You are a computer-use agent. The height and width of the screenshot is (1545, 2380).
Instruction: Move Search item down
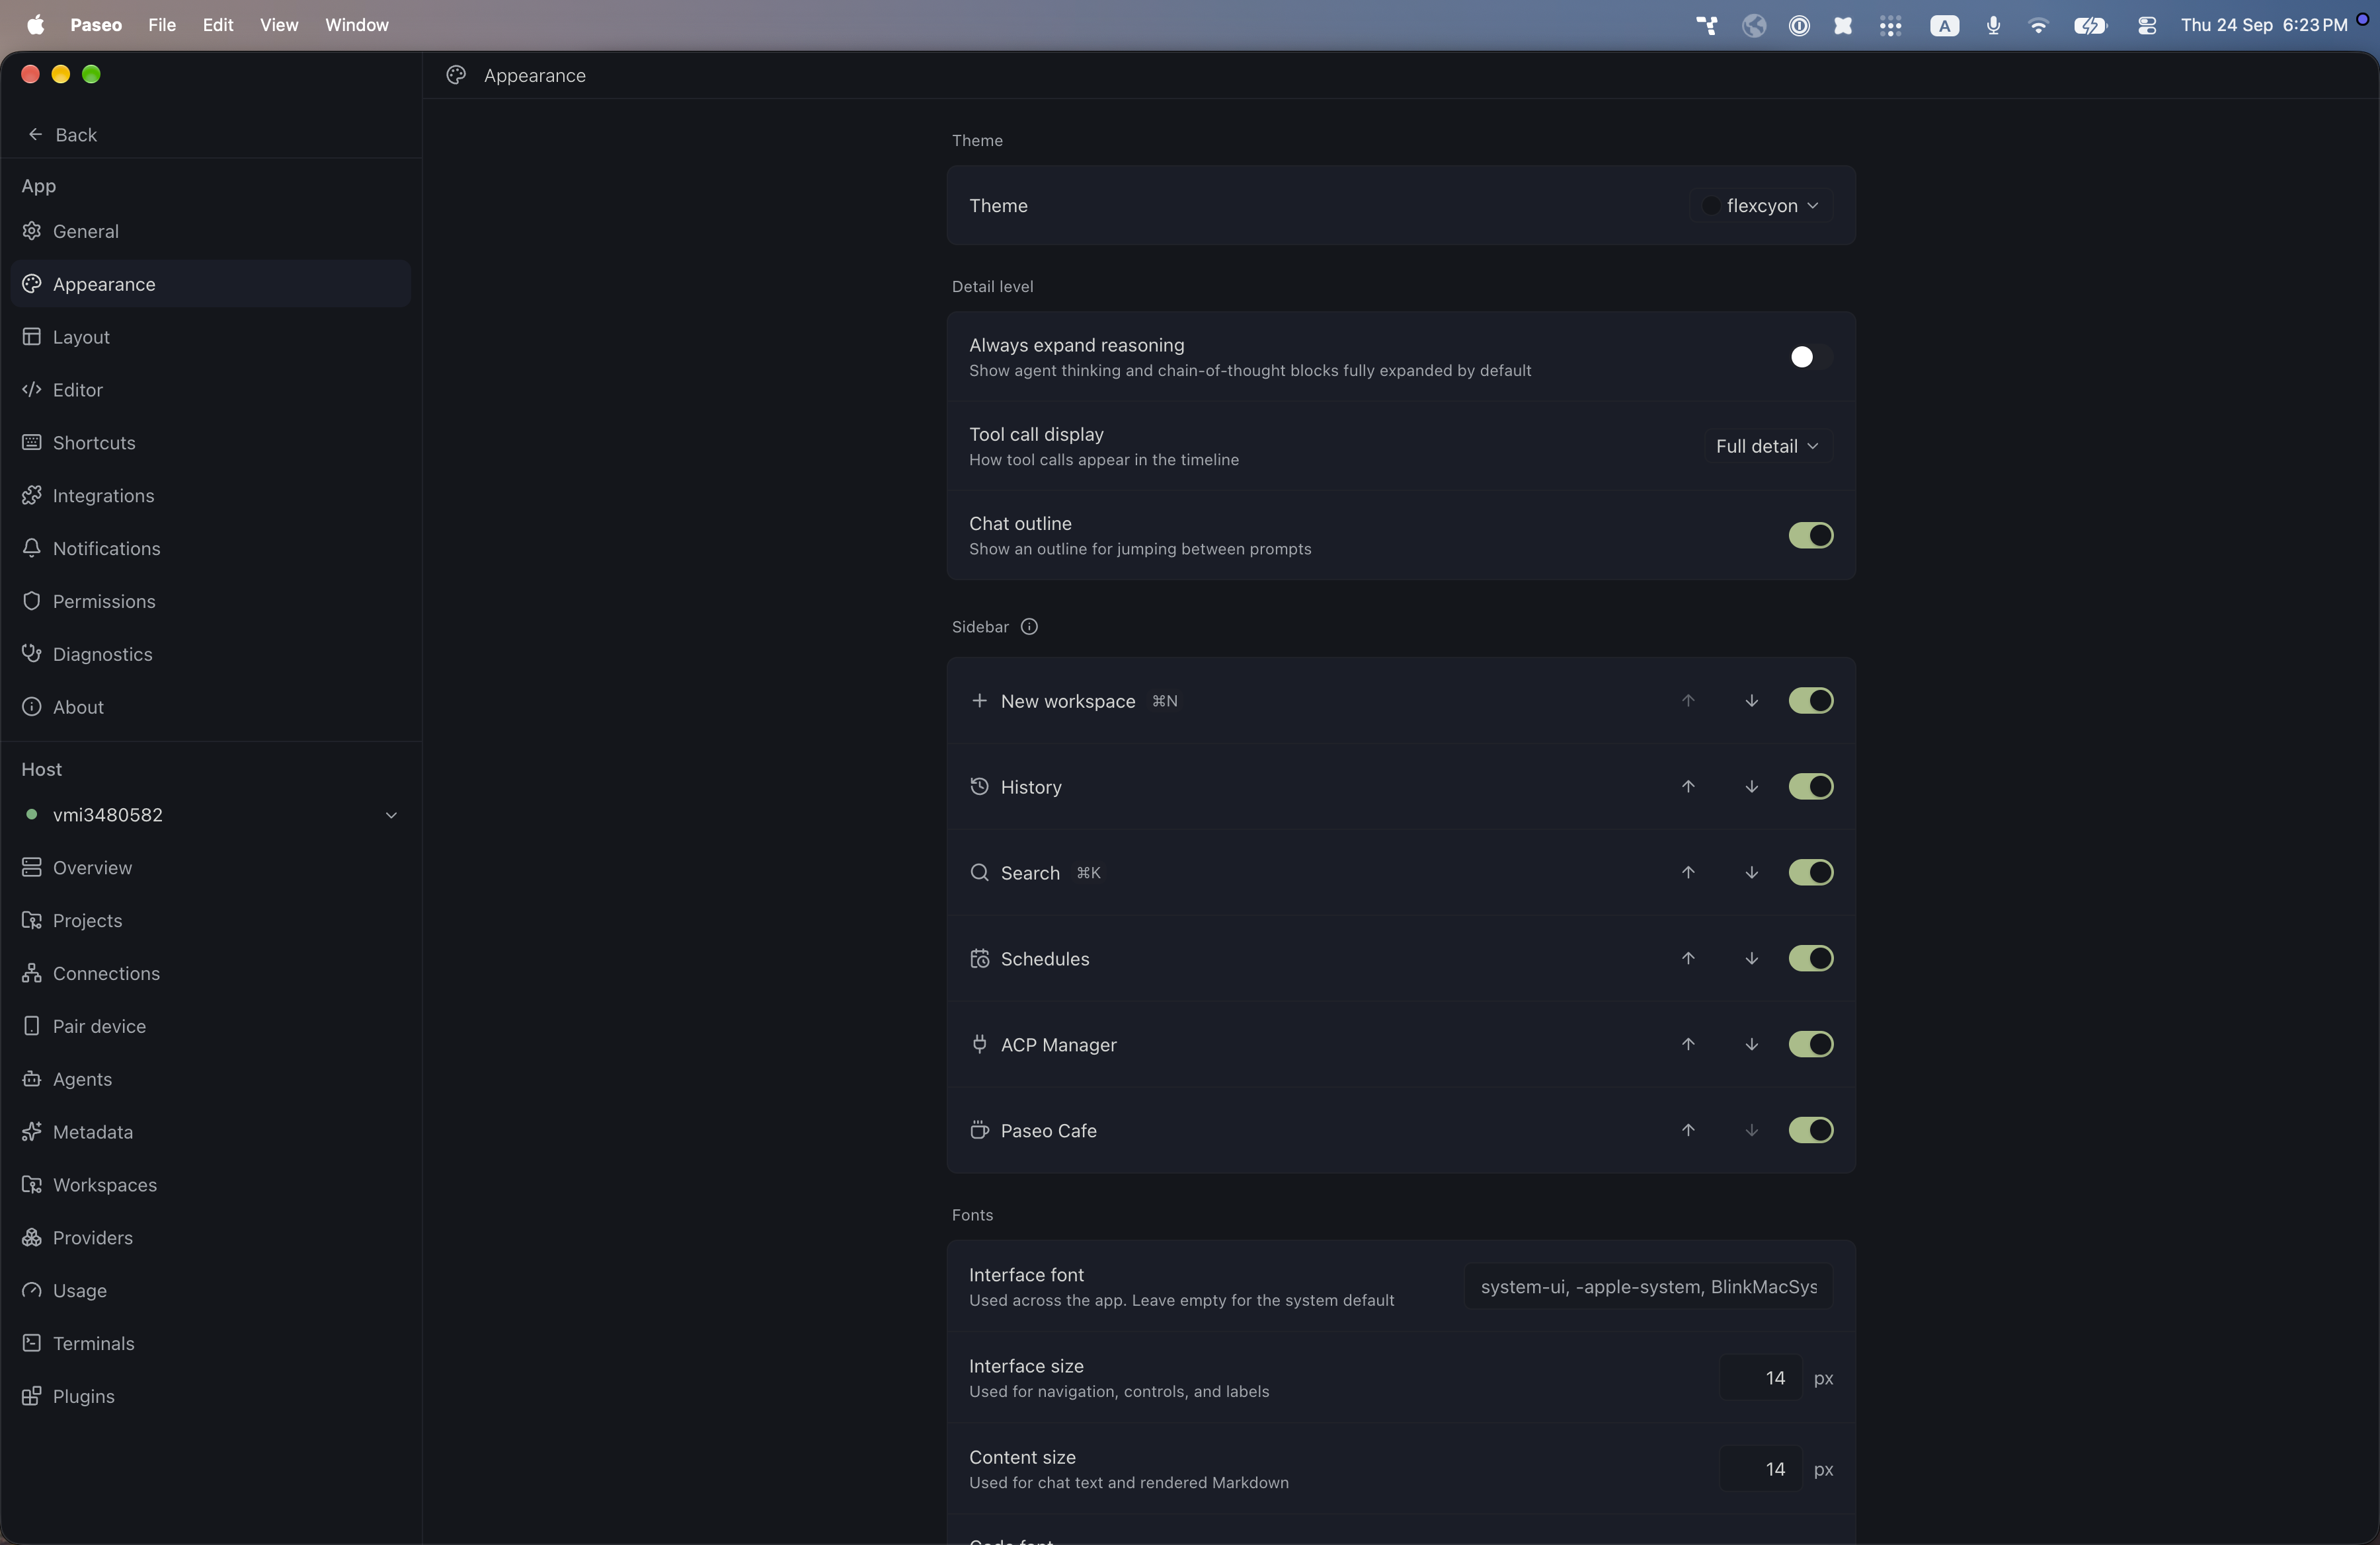coord(1751,872)
